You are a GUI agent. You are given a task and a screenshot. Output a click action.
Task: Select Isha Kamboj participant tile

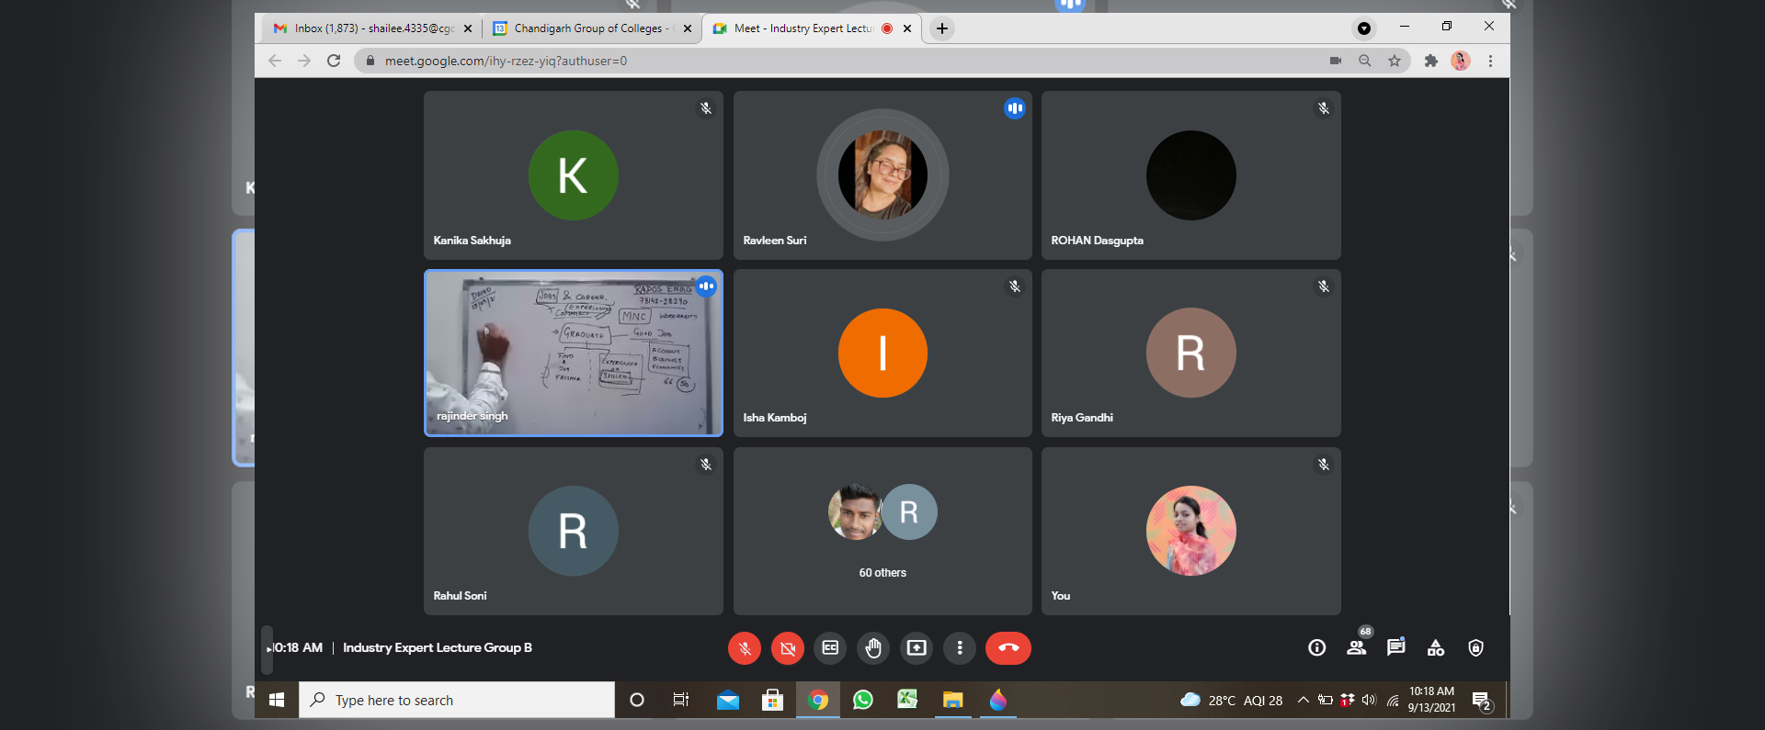click(882, 353)
